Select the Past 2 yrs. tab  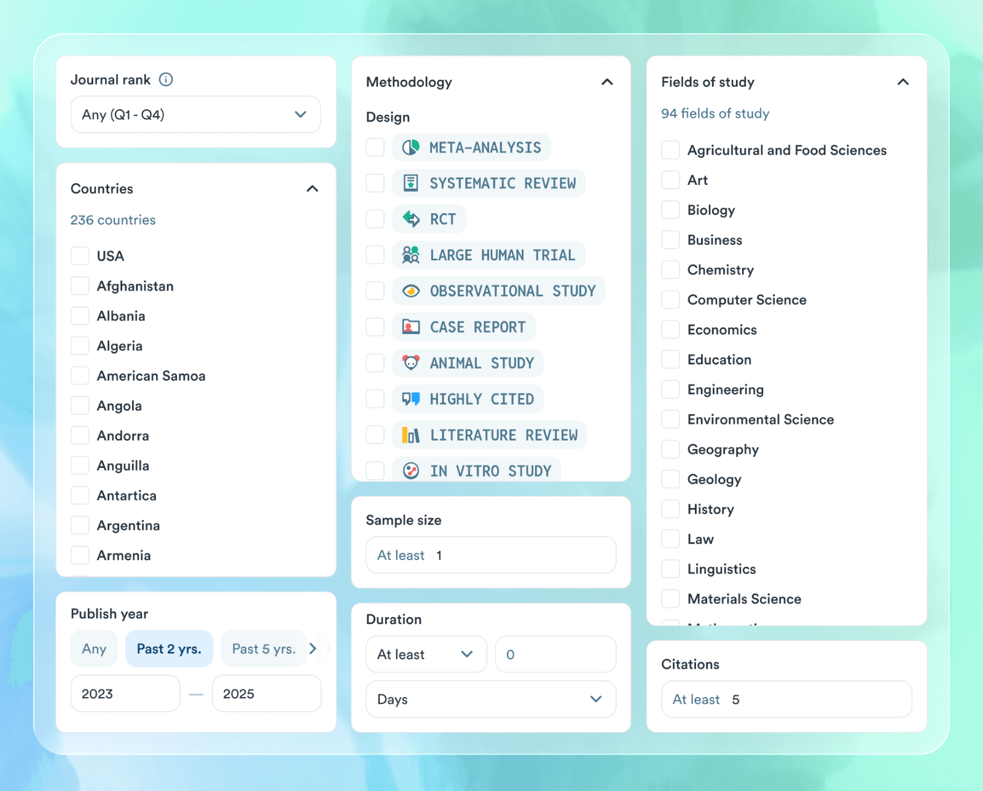point(169,649)
